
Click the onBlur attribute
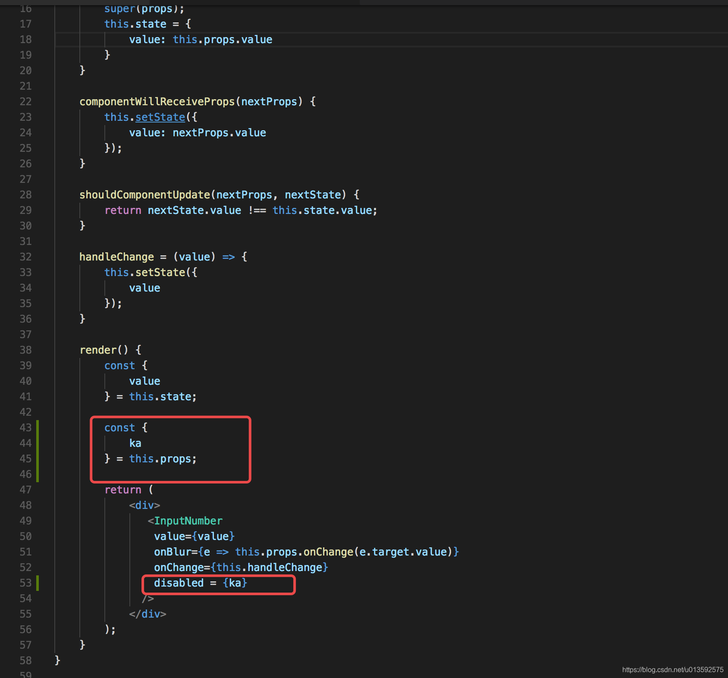click(173, 552)
